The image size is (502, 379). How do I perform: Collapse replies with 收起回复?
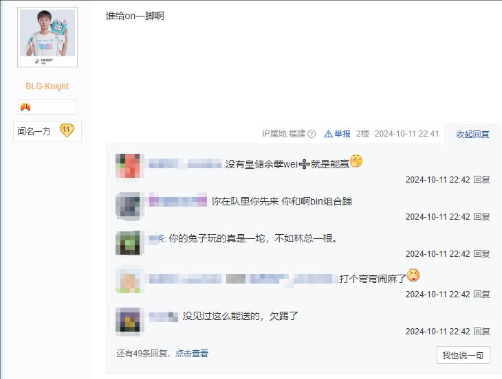472,134
